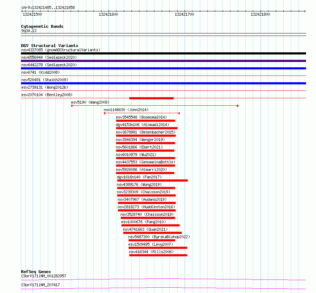Click the RefSeq Genes track heading
The image size is (316, 293).
36,272
